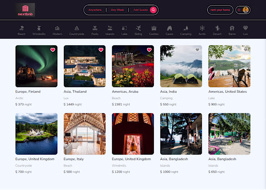
Task: Click the $ 550 night price
Action: point(168,104)
